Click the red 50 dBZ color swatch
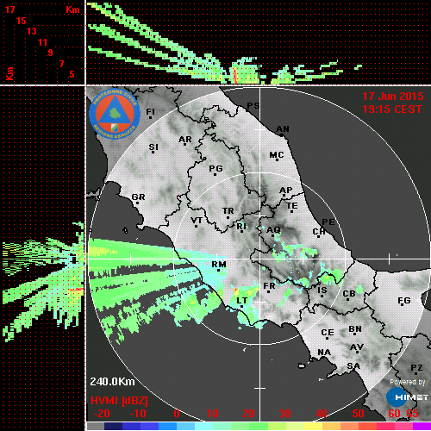 [x=367, y=426]
